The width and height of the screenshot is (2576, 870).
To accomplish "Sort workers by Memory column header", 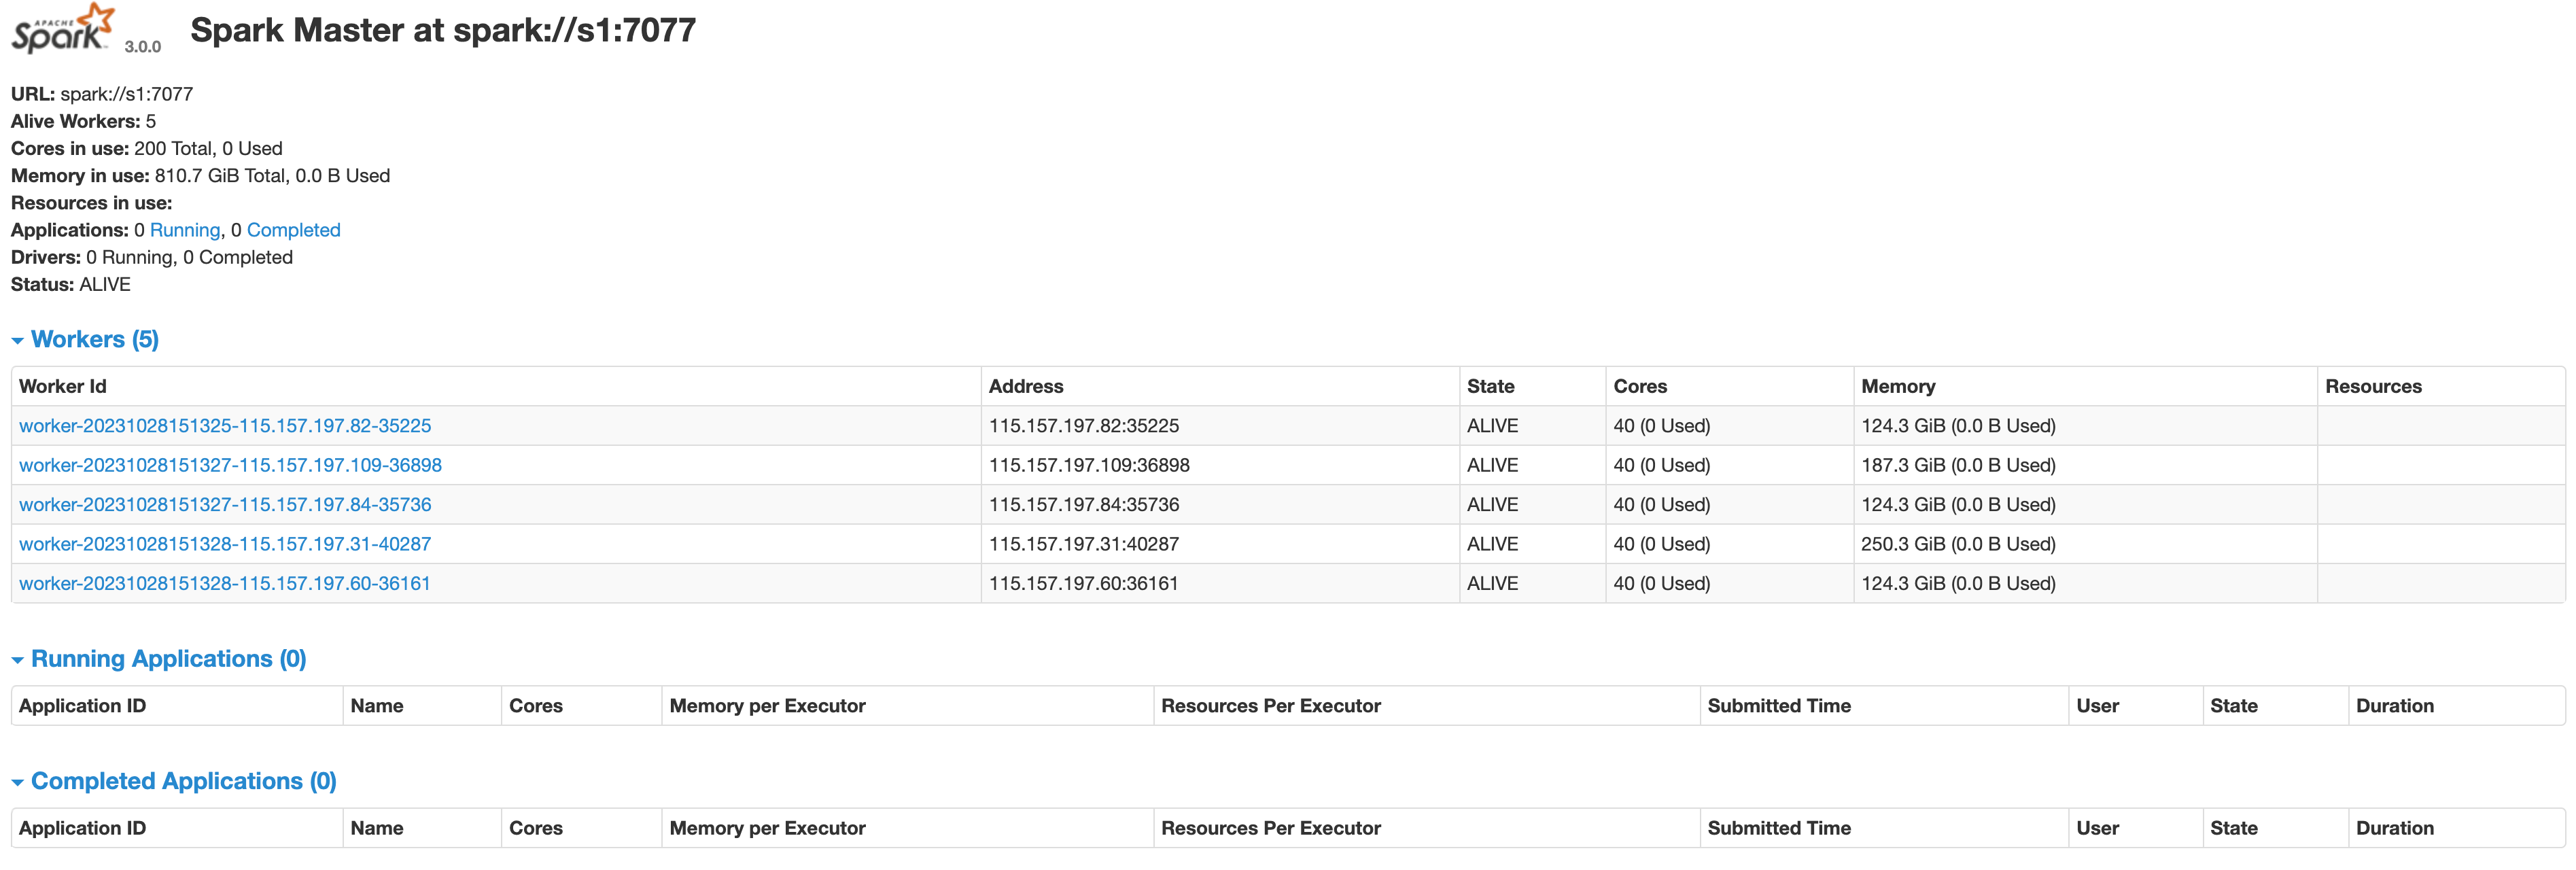I will pos(1897,387).
